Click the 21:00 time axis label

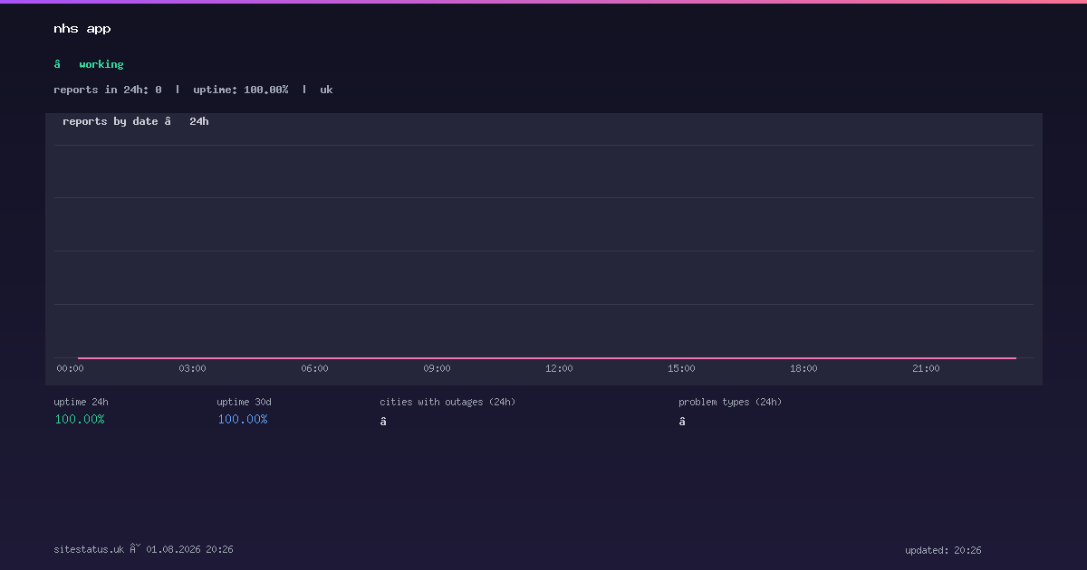926,368
